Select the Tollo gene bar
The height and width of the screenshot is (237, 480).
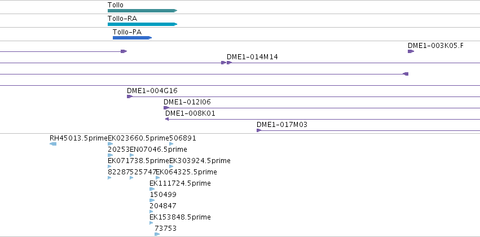(142, 11)
